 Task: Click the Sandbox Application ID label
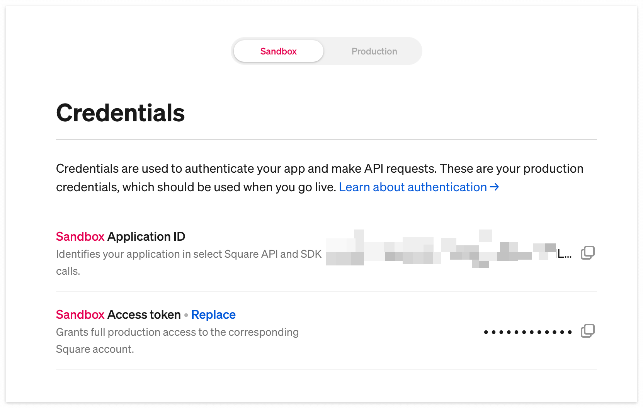click(121, 236)
